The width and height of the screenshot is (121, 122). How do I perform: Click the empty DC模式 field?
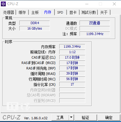pos(95,28)
